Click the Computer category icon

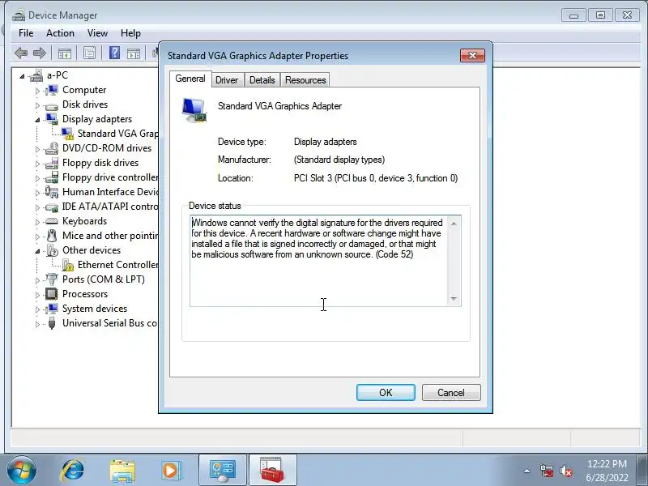pos(52,90)
